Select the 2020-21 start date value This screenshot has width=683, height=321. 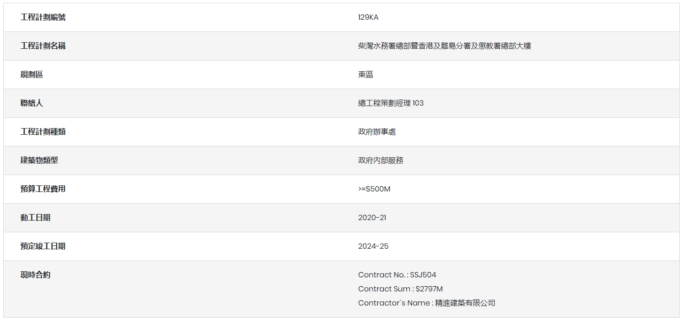coord(372,218)
